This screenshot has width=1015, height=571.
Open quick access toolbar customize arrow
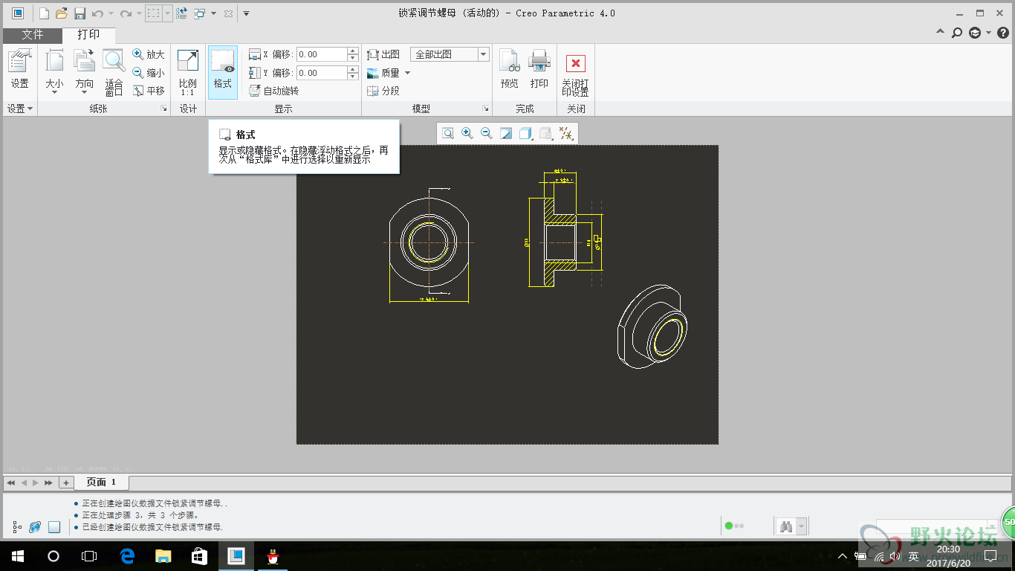point(246,13)
